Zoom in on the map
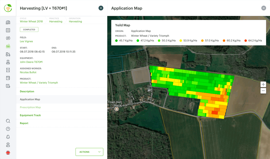 tap(263, 84)
